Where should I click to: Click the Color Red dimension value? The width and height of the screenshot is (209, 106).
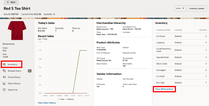click(x=4, y=51)
